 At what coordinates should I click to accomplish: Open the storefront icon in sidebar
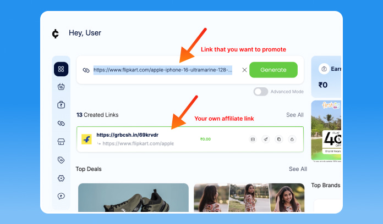pos(61,142)
